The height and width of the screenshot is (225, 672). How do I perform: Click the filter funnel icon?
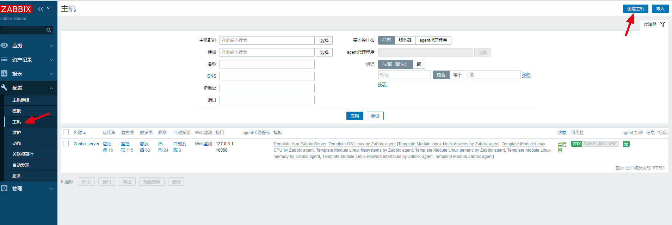coord(662,24)
